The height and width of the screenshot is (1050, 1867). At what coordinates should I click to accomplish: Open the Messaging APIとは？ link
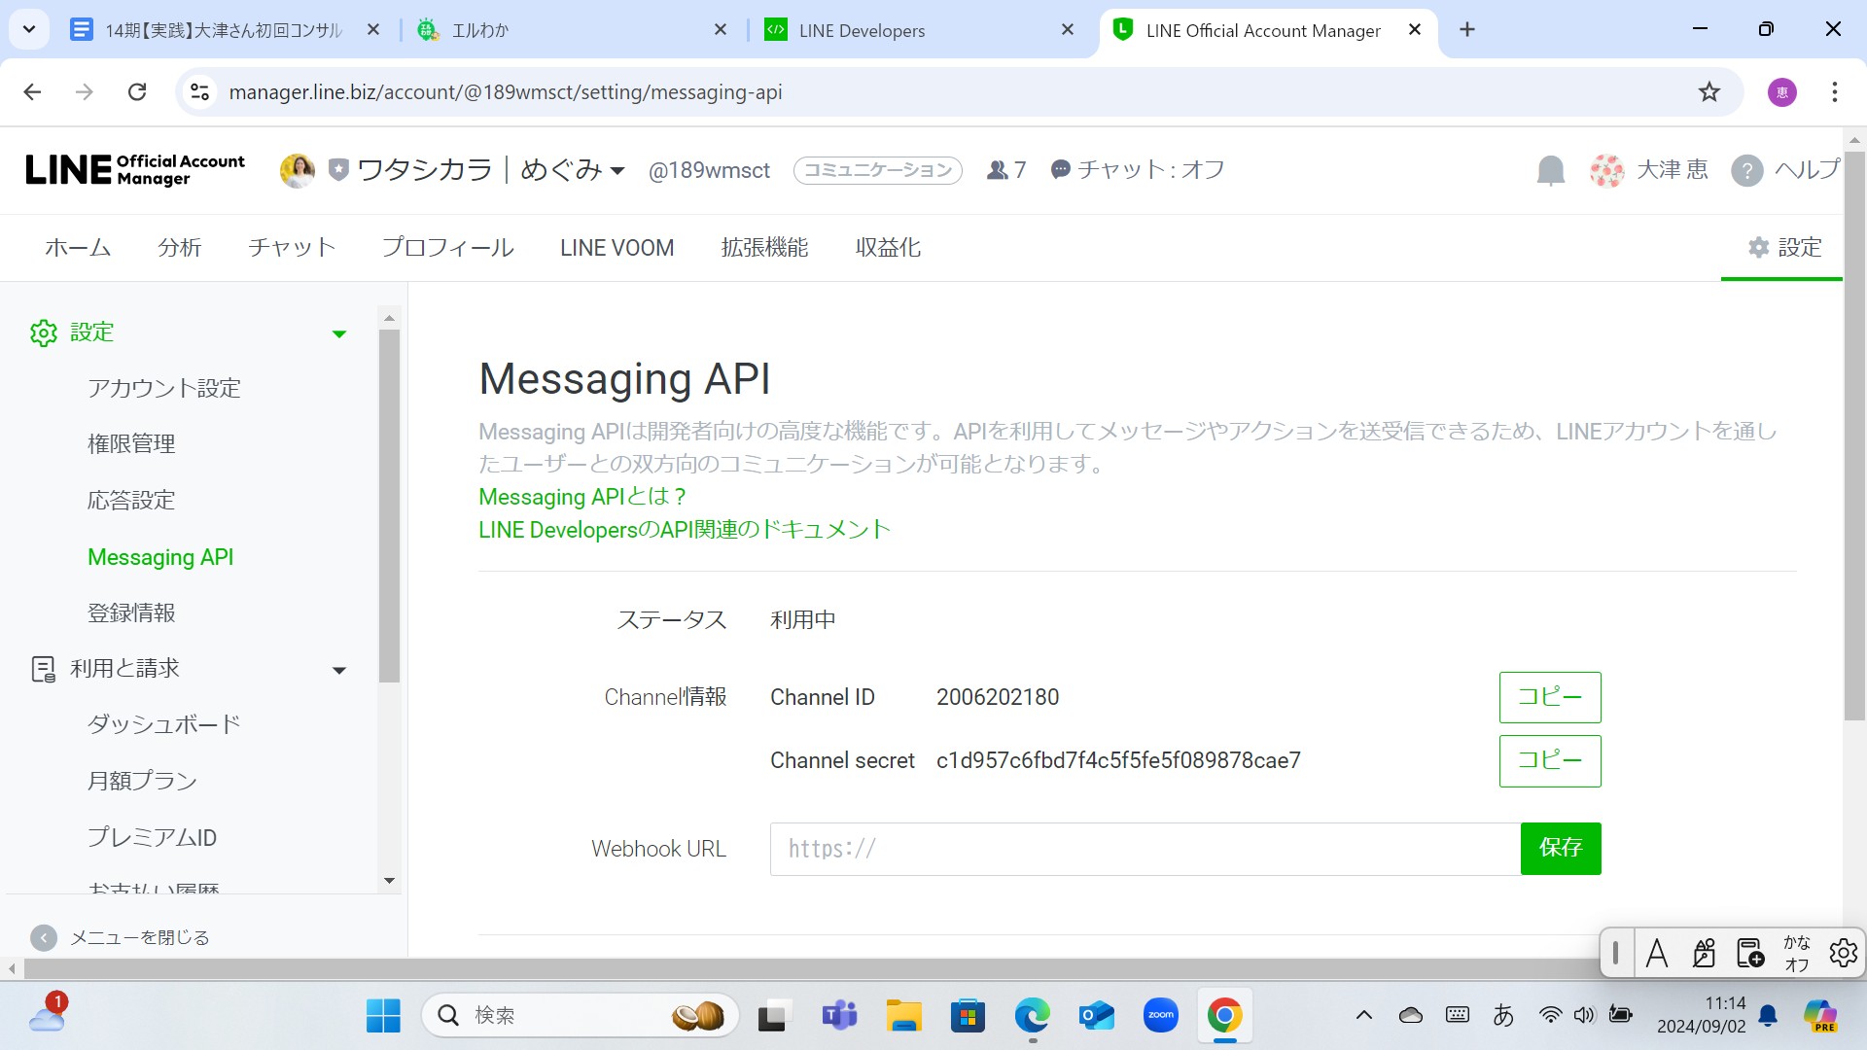582,497
